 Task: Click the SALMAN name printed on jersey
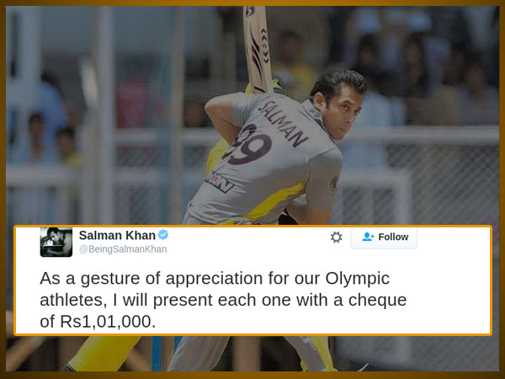click(283, 124)
